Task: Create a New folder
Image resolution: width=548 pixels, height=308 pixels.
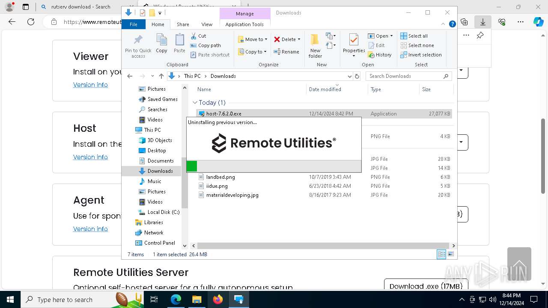Action: pos(315,46)
